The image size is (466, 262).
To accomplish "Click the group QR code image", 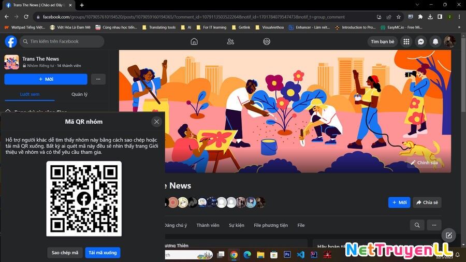I will (x=84, y=199).
